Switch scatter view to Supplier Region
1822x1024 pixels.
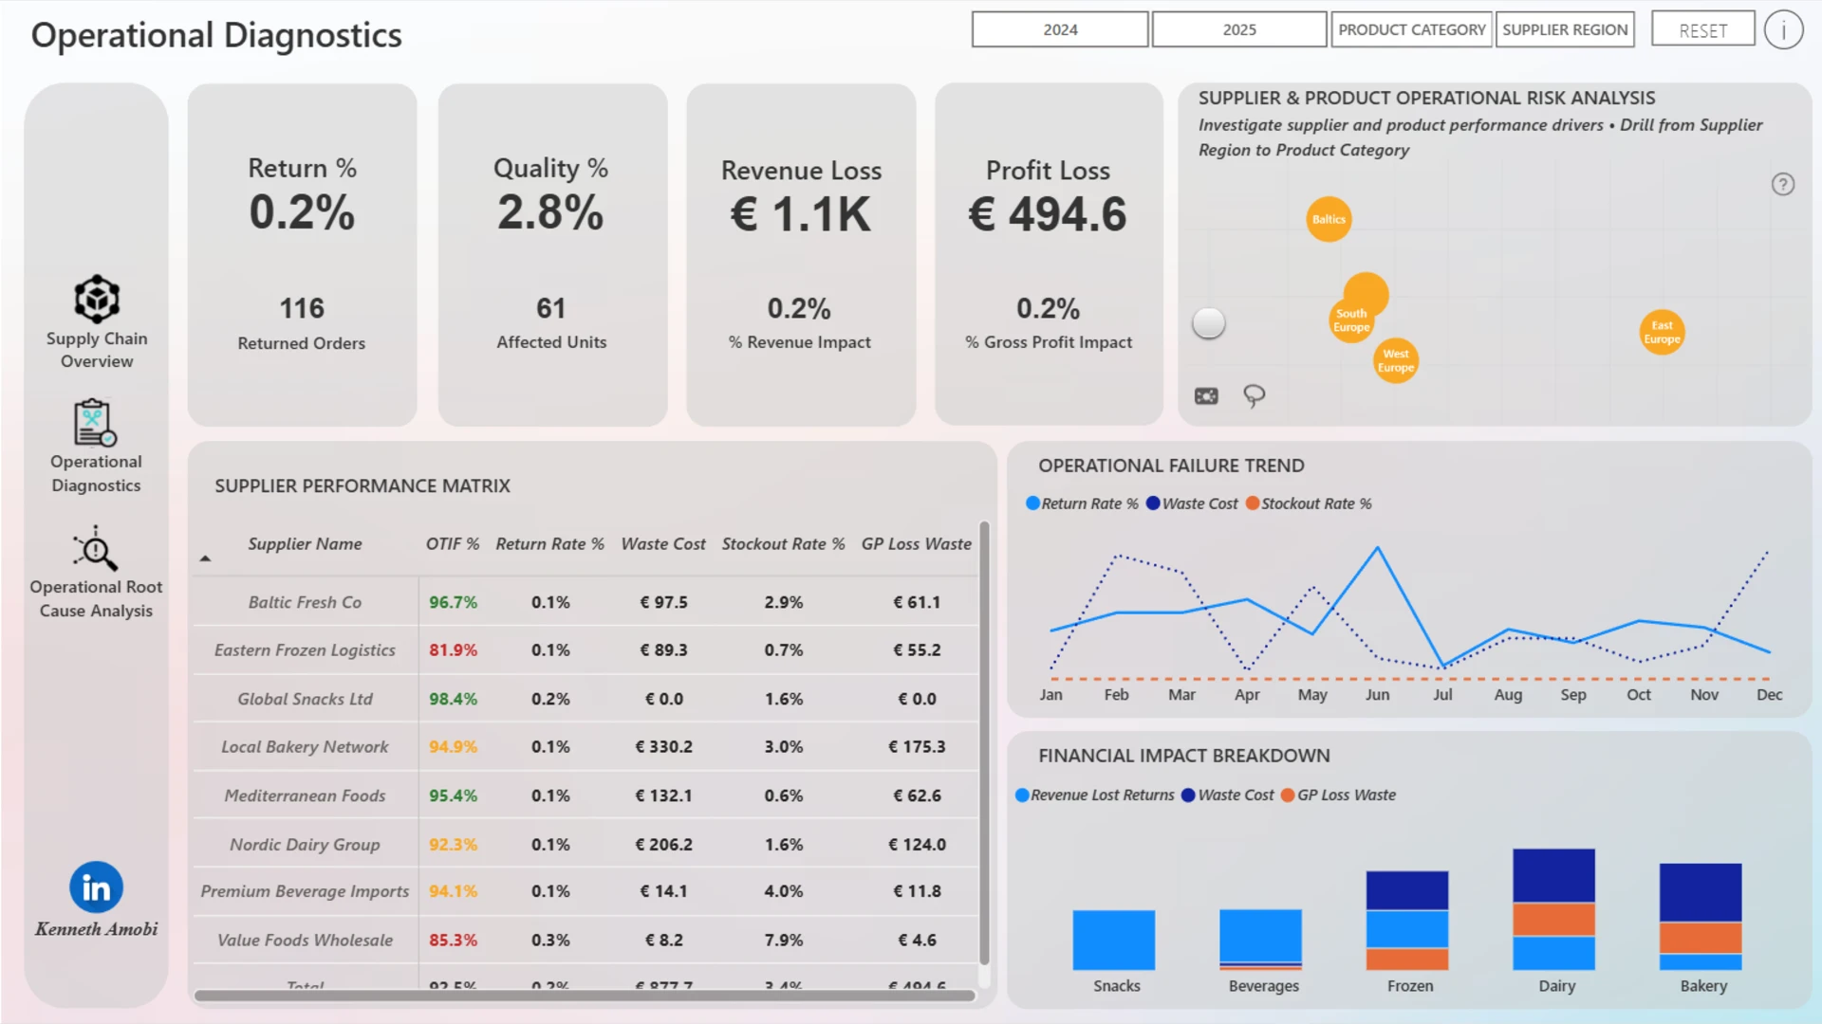coord(1565,29)
